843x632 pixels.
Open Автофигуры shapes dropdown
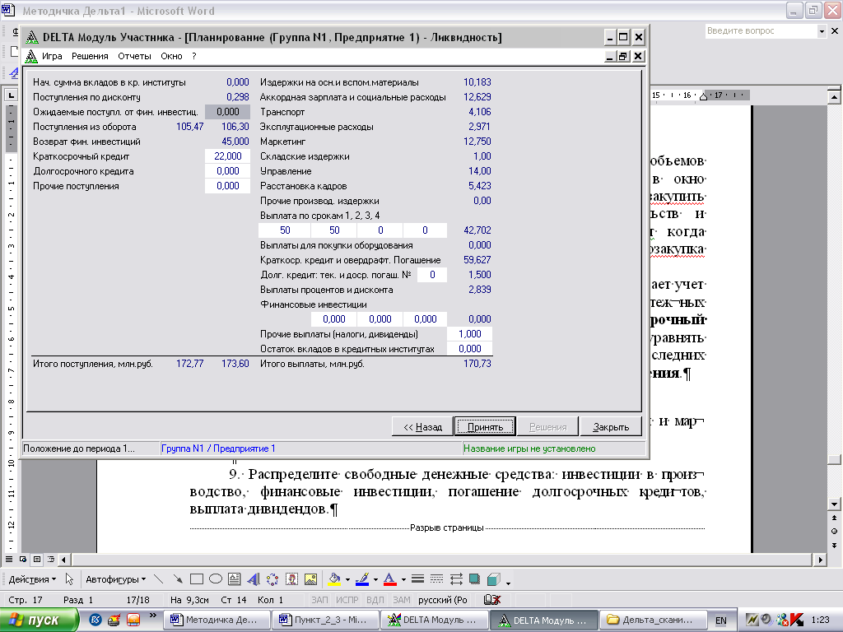115,579
